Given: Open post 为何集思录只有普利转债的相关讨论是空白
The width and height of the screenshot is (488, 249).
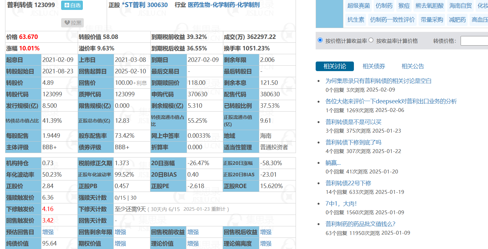Looking at the screenshot, I should pyautogui.click(x=378, y=81).
